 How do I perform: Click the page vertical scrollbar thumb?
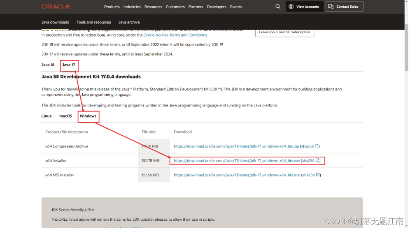pos(406,47)
